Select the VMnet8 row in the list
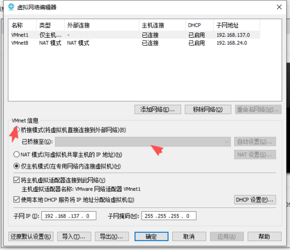This screenshot has width=290, height=250. coord(135,43)
